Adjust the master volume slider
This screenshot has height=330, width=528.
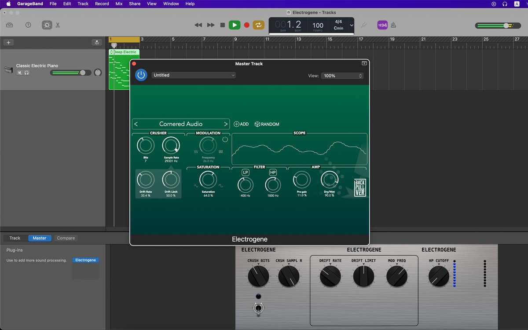pos(498,26)
